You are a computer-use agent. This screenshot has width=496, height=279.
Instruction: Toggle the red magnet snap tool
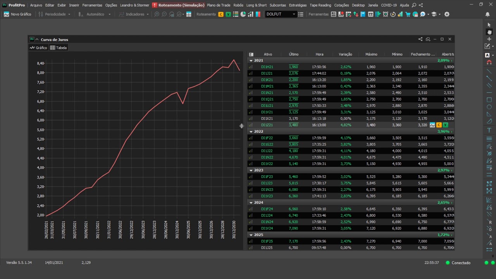[489, 62]
